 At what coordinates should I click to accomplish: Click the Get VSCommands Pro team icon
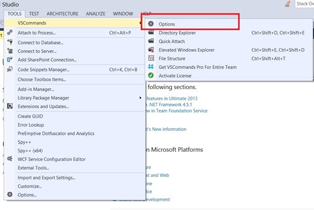tap(151, 67)
